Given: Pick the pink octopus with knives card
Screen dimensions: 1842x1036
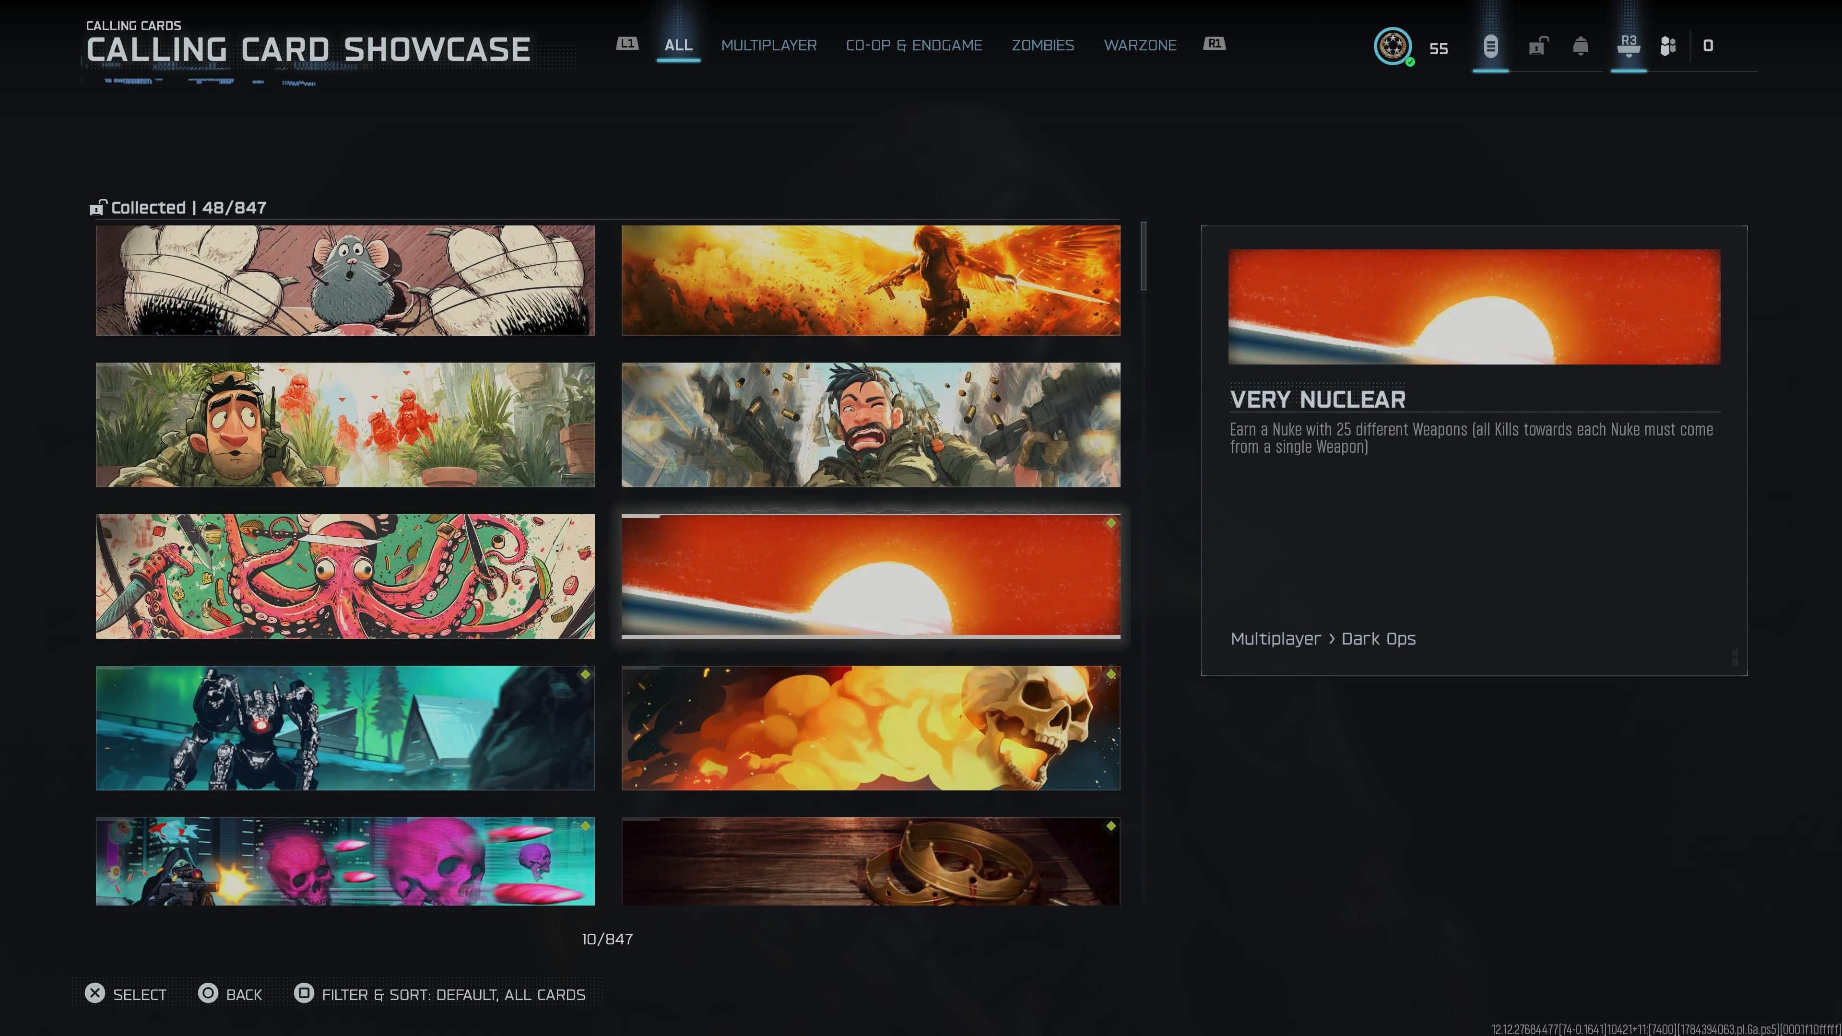Looking at the screenshot, I should 345,576.
